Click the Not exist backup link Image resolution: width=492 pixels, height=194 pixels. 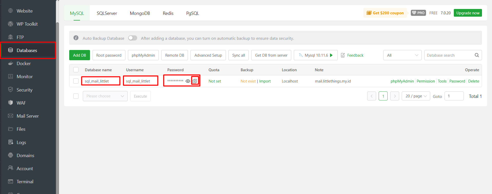pos(248,81)
